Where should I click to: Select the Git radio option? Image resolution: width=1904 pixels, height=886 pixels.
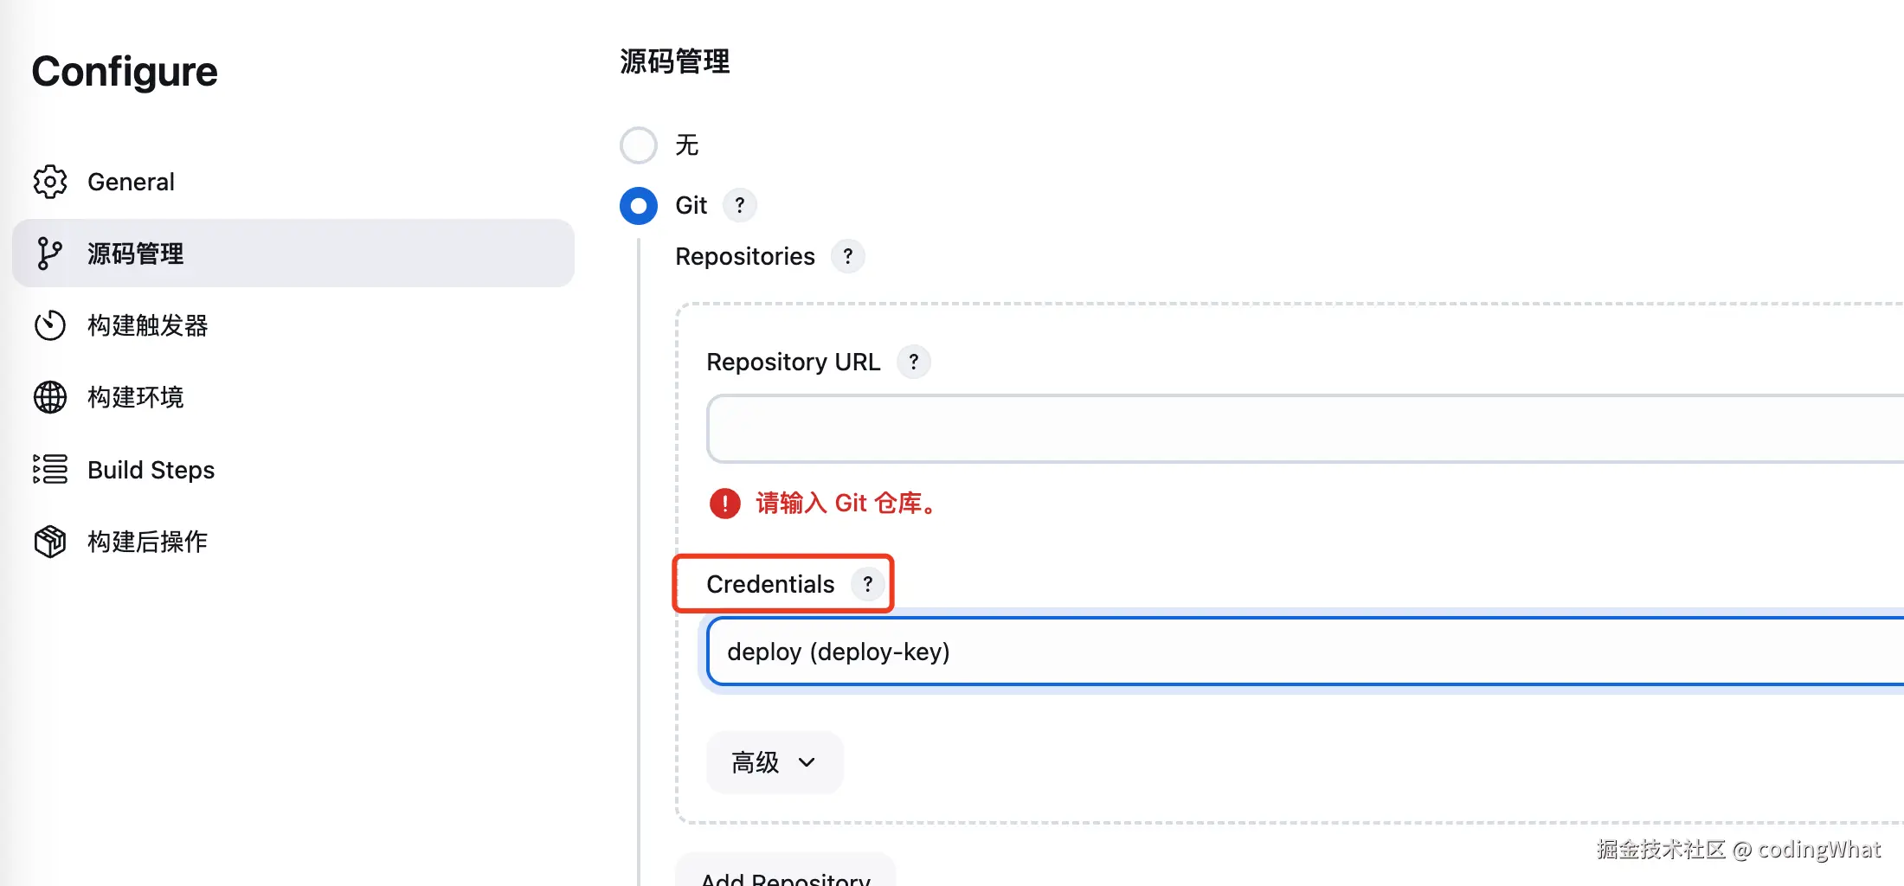[639, 206]
